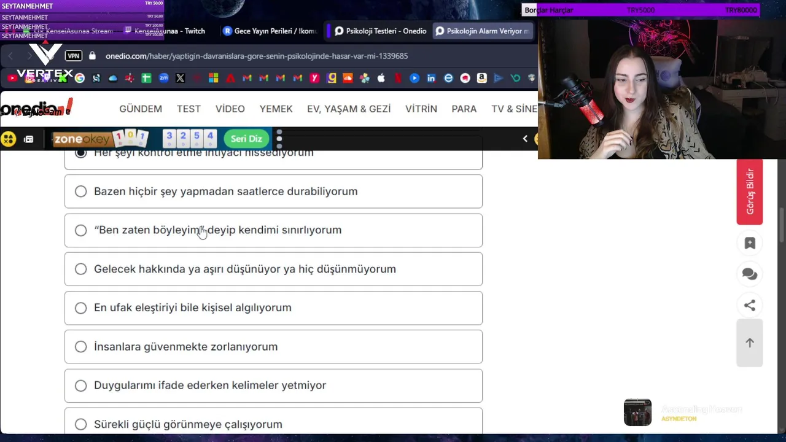Image resolution: width=786 pixels, height=442 pixels.
Task: Click the onedio logo
Action: [x=37, y=109]
